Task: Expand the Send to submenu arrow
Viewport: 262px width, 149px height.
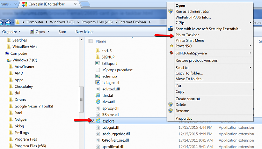Action: 250,67
